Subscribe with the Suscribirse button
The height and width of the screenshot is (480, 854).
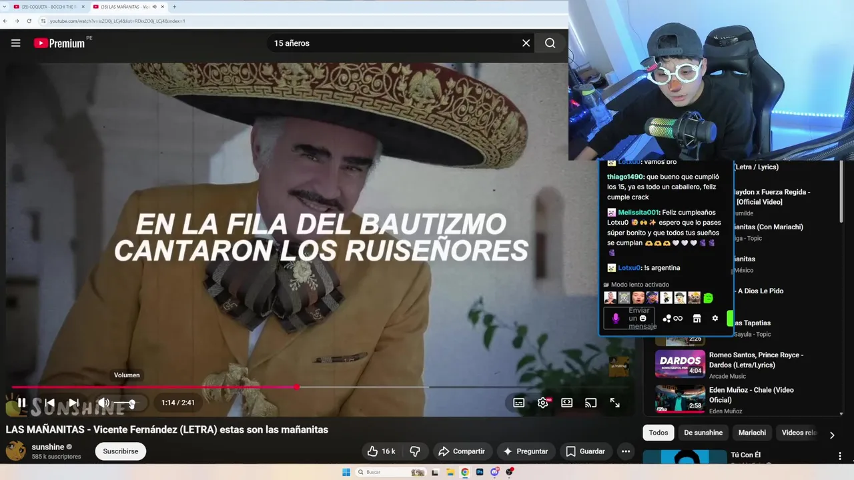click(x=121, y=451)
